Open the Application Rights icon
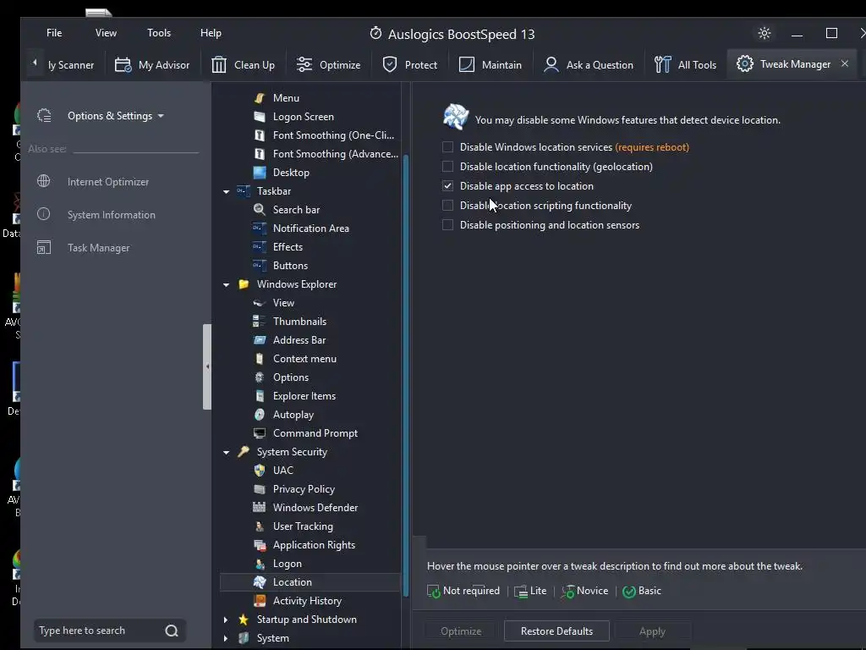This screenshot has width=866, height=650. (260, 545)
